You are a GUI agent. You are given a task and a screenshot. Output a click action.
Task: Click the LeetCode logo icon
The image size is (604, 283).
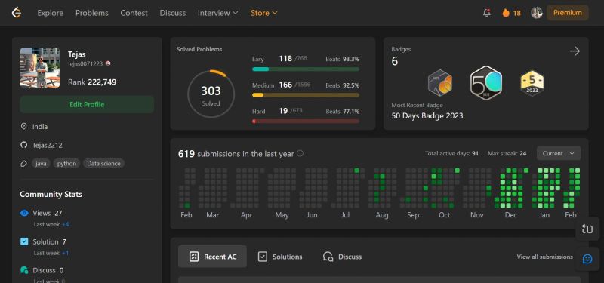pyautogui.click(x=16, y=13)
